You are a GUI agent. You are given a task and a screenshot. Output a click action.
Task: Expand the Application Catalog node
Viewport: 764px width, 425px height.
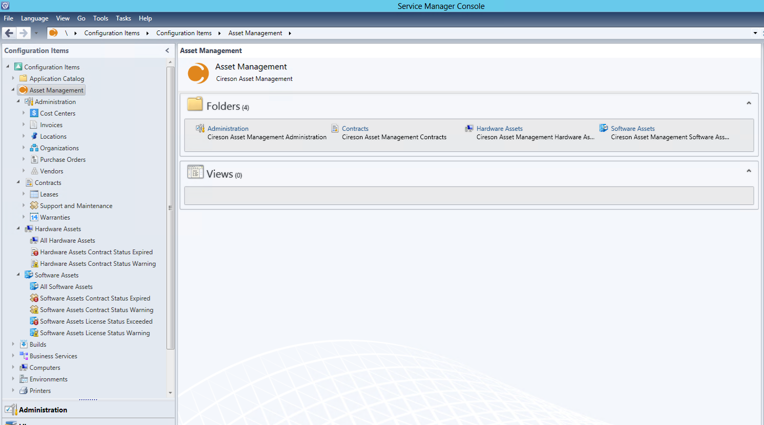(13, 78)
